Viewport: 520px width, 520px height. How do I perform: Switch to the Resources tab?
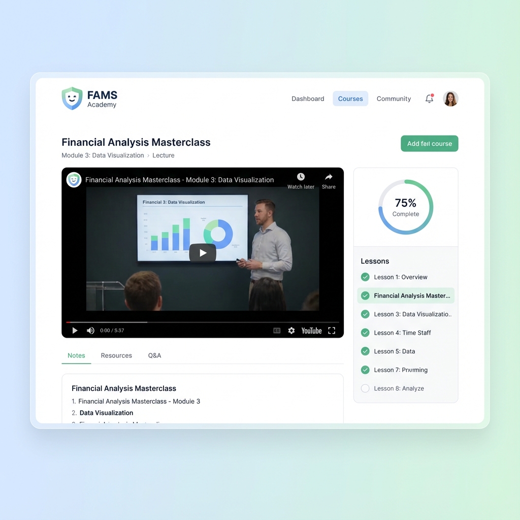point(116,355)
